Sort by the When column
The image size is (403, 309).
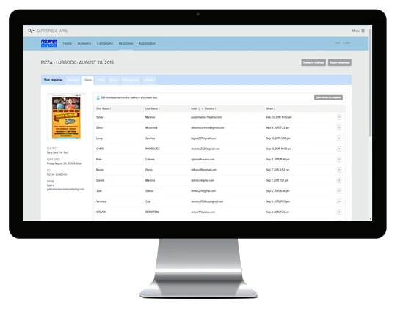(x=270, y=108)
